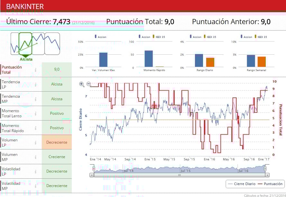Click the Positivo value for Momento Total Rápido
The height and width of the screenshot is (197, 286).
[x=57, y=128]
